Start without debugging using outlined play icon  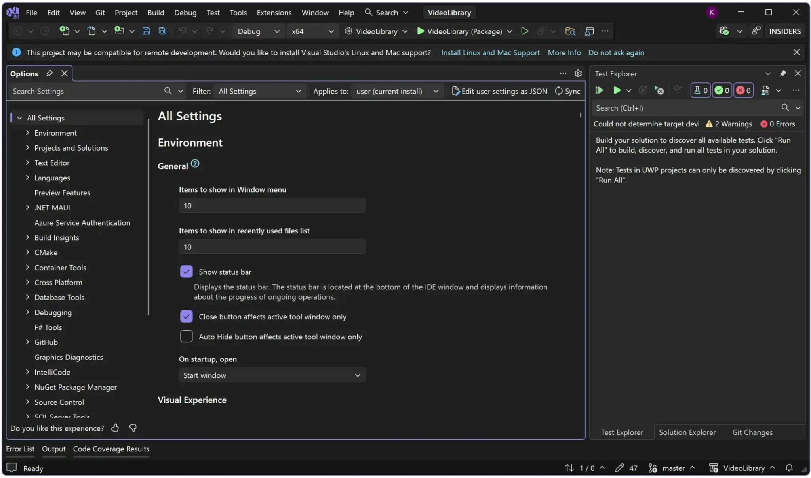524,31
